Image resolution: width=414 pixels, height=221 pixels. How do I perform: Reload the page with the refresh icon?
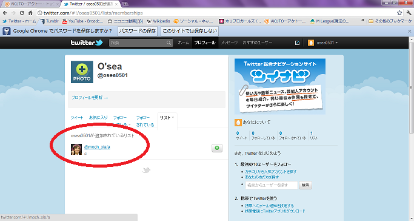point(22,13)
